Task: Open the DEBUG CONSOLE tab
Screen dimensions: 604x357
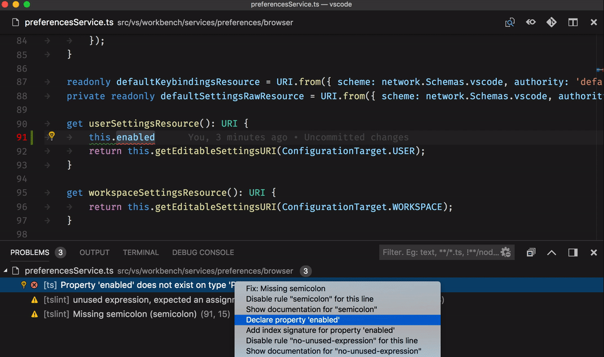Action: point(203,253)
